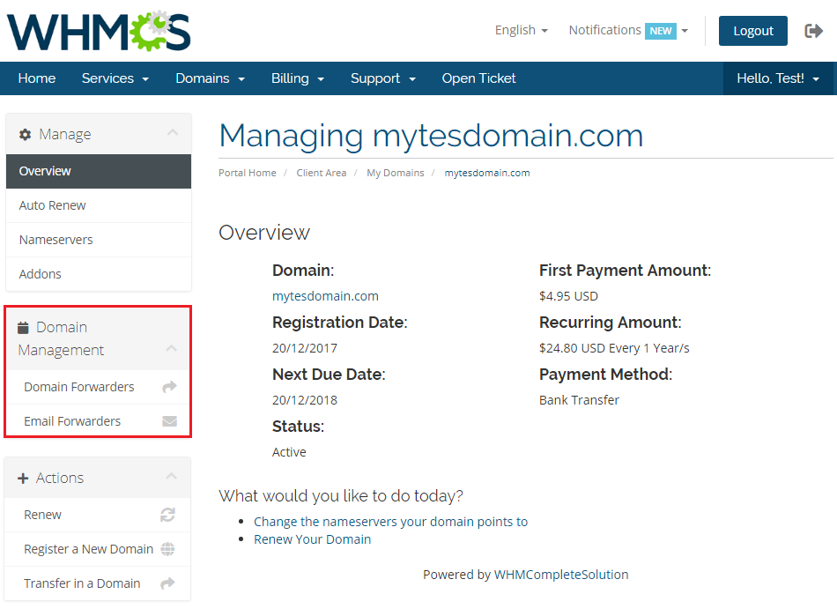Click the logout arrow icon
837x609 pixels.
point(813,31)
